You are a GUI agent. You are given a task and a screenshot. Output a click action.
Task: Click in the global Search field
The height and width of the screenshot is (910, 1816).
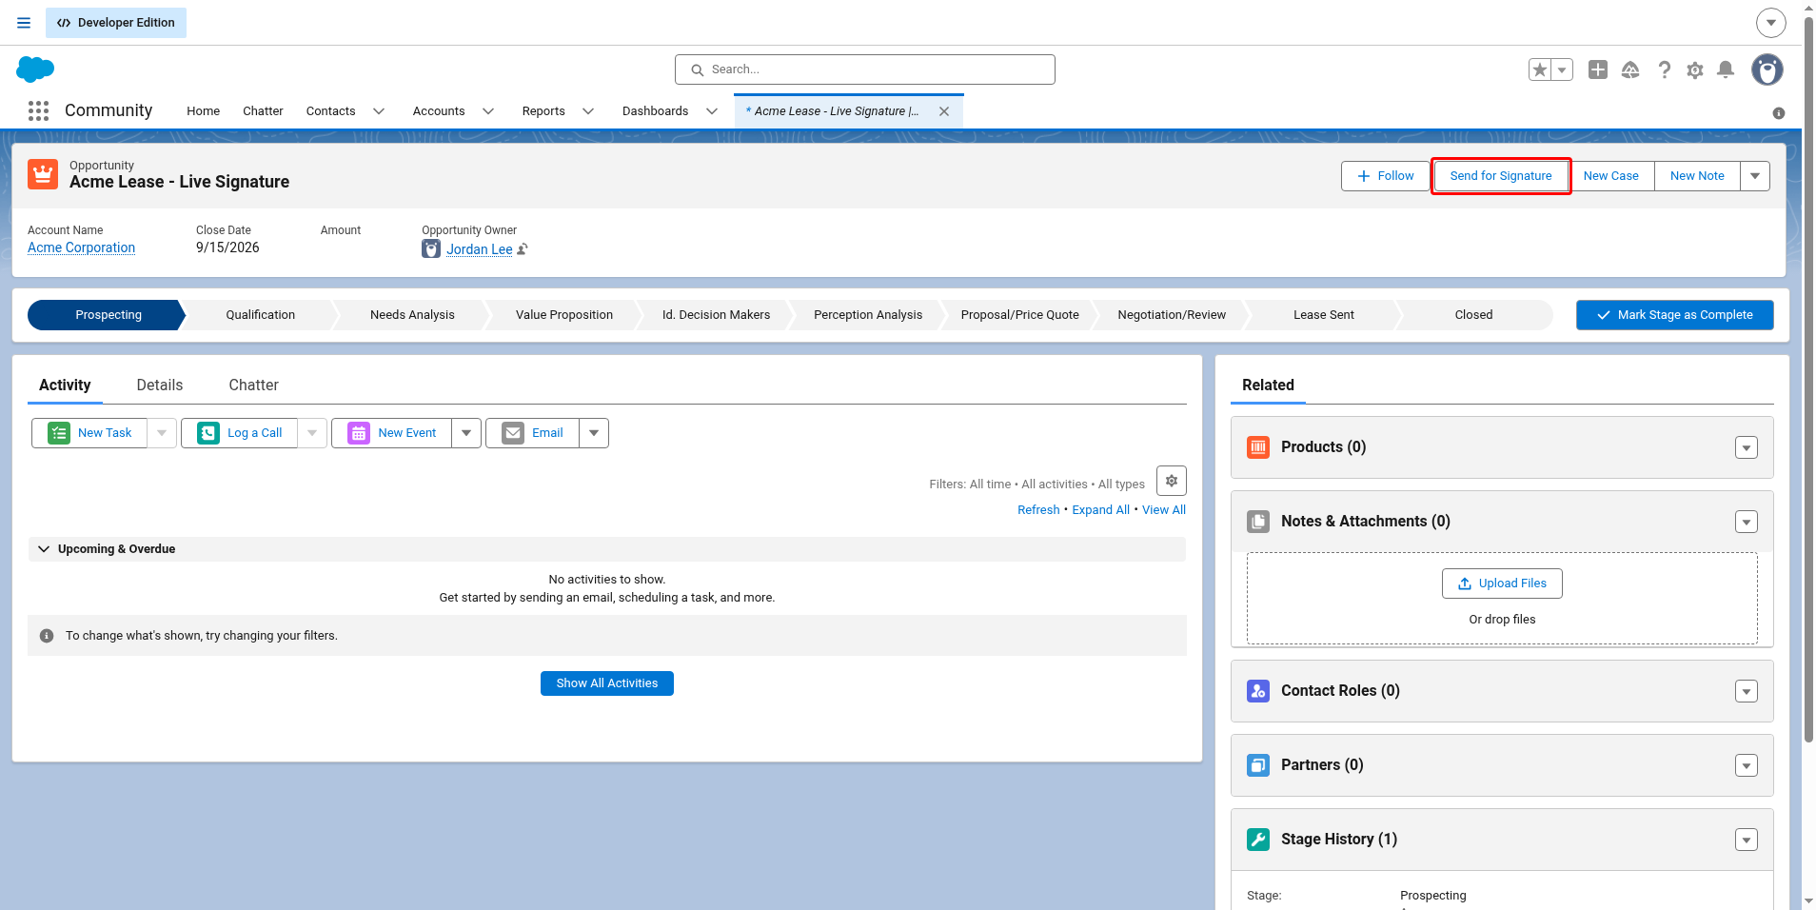(x=865, y=69)
